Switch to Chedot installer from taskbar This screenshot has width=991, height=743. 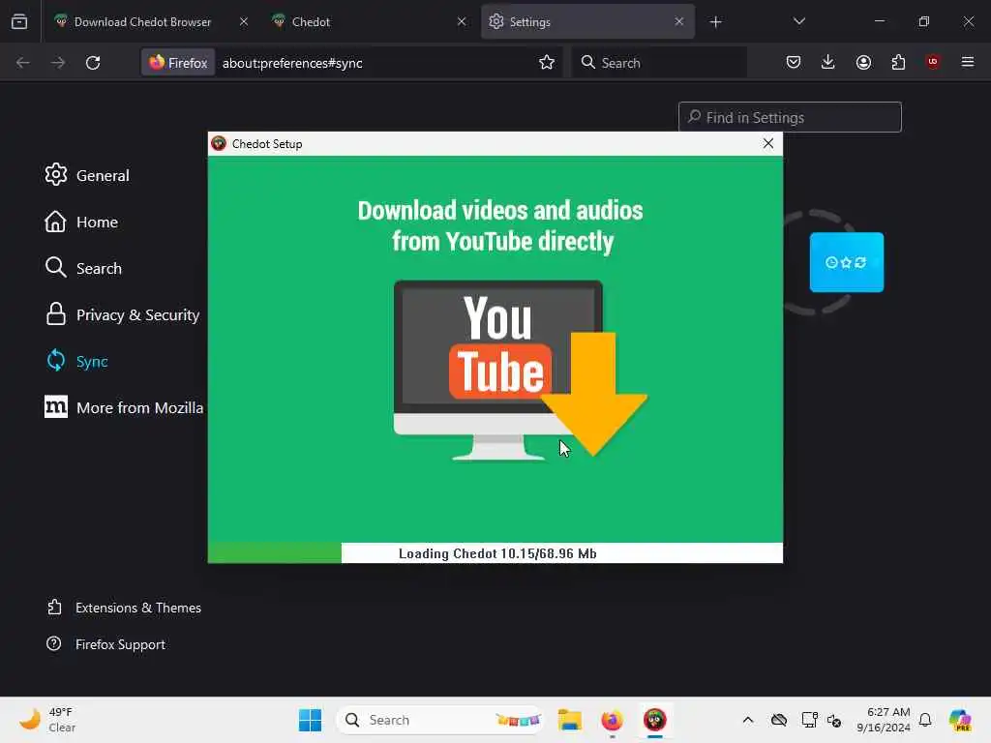click(655, 720)
